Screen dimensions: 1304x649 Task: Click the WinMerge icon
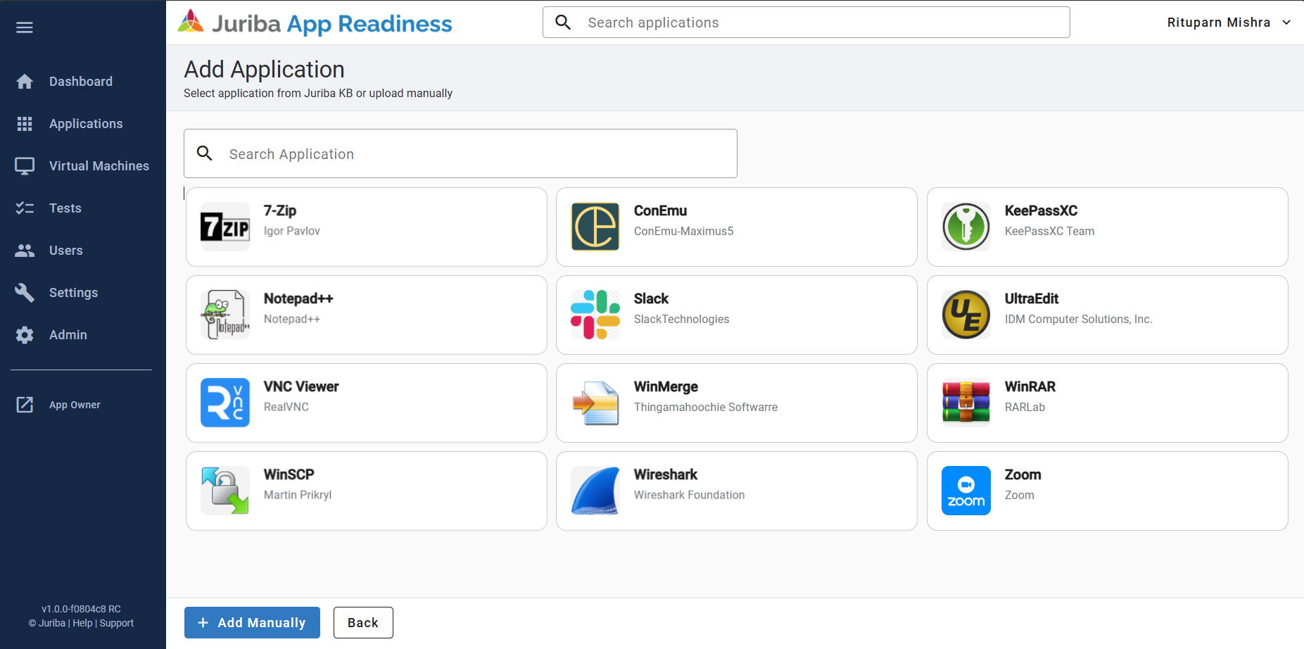[x=595, y=403]
